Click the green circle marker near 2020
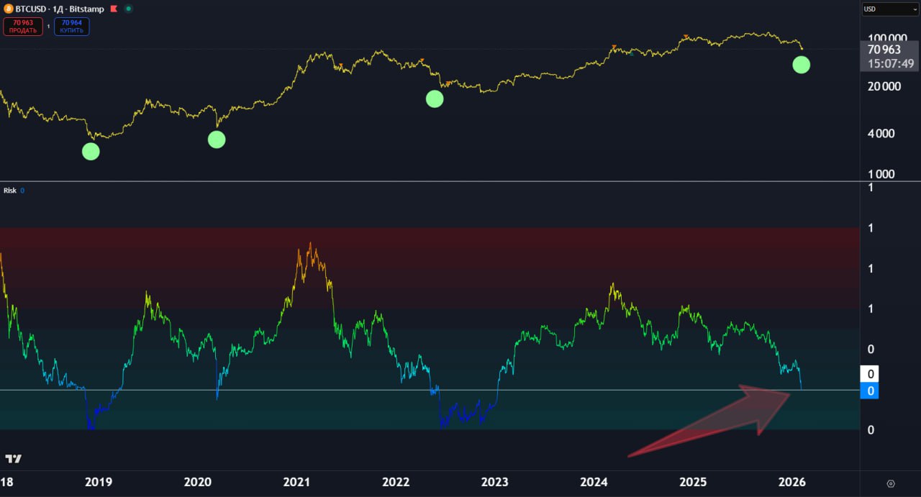921x497 pixels. pyautogui.click(x=217, y=140)
